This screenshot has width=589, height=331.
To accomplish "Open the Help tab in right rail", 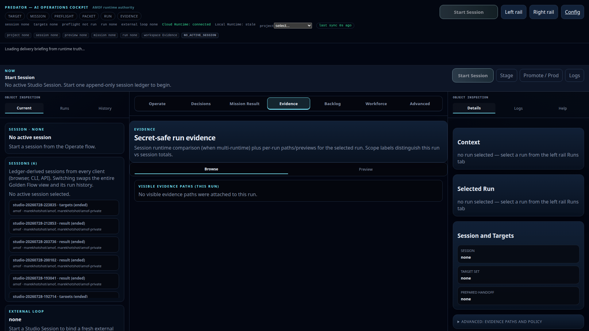I will [563, 108].
